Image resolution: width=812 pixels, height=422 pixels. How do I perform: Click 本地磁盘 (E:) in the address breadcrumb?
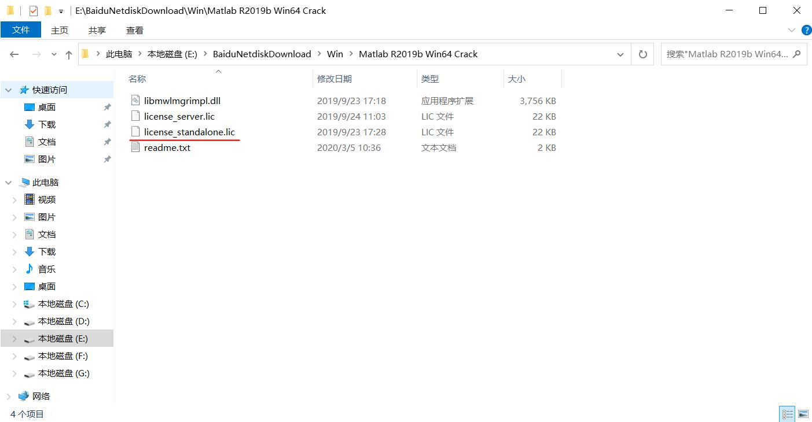tap(172, 54)
